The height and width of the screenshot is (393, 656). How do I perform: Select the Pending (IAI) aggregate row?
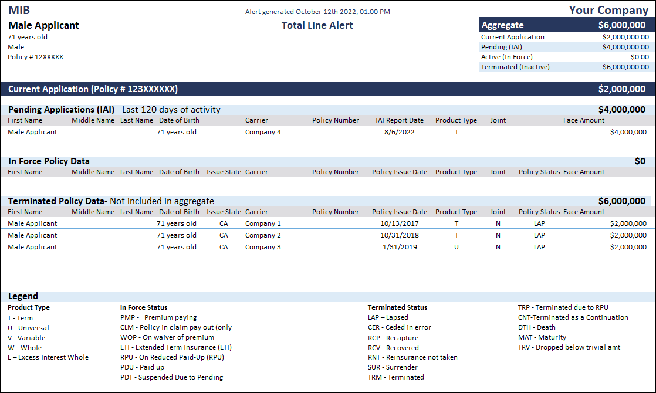[564, 47]
